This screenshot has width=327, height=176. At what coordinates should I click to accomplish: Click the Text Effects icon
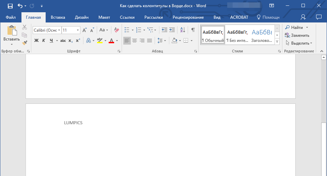tap(88, 41)
